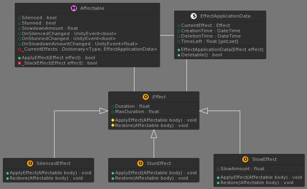
Task: Click the OnStunnedChanged : UnityEvent<bool> field
Action: point(69,39)
